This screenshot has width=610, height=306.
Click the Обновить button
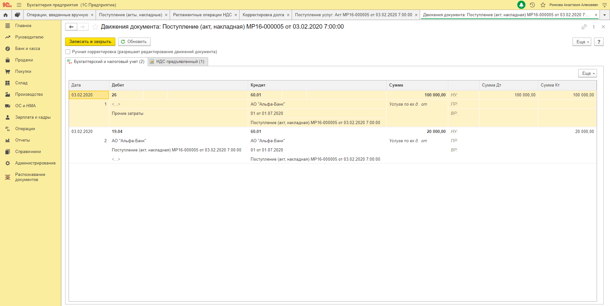point(134,42)
